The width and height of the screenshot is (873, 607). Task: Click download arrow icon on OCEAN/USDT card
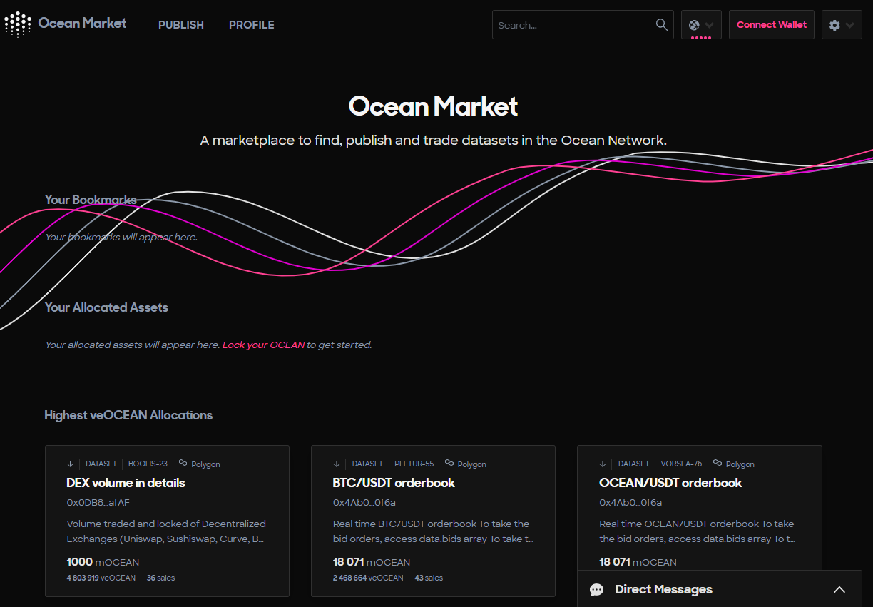click(x=603, y=464)
